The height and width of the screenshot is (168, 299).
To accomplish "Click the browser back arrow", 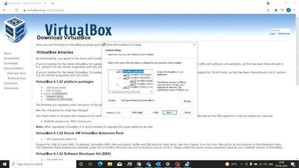I will tap(4, 10).
